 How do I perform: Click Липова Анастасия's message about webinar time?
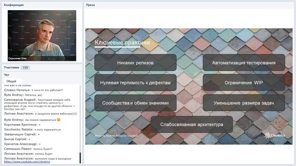[41, 114]
